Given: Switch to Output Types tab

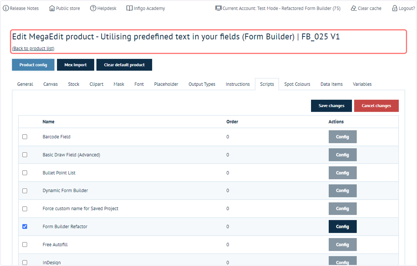Looking at the screenshot, I should [202, 84].
